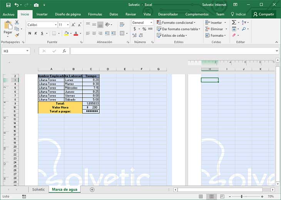This screenshot has width=281, height=200.
Task: Click decrease decimal icon
Action: tap(141, 35)
